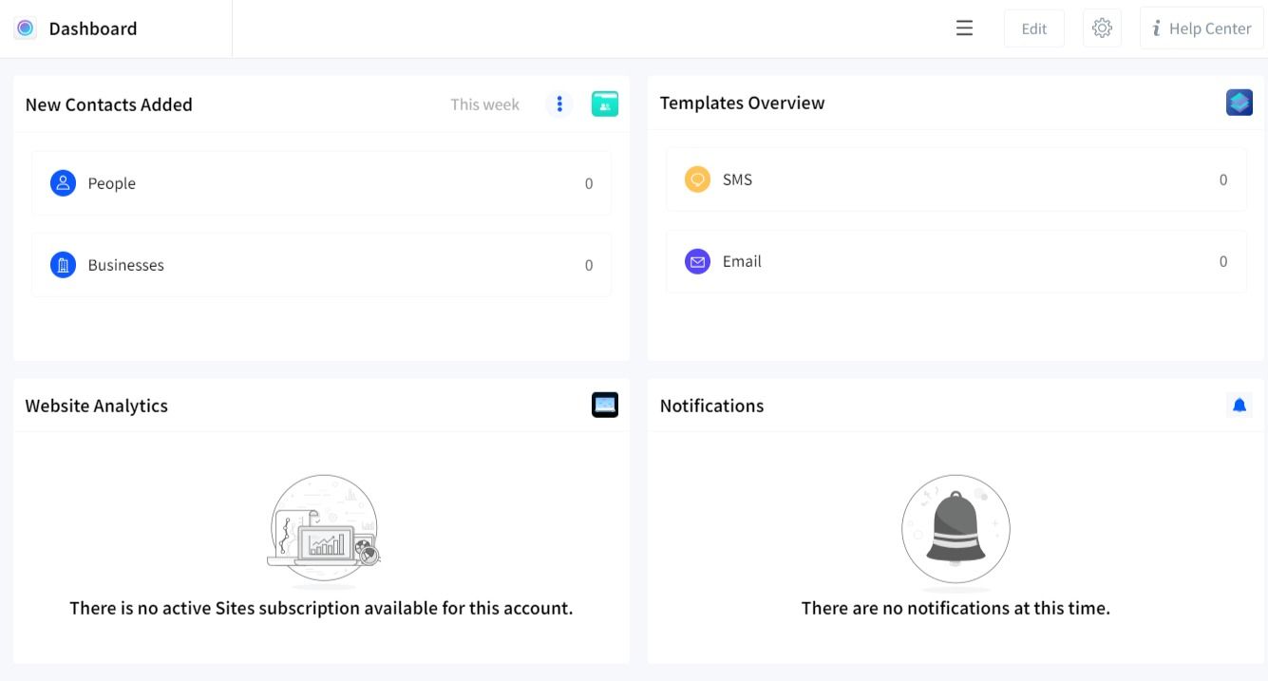
Task: Click the Notifications bell icon
Action: click(x=1240, y=405)
